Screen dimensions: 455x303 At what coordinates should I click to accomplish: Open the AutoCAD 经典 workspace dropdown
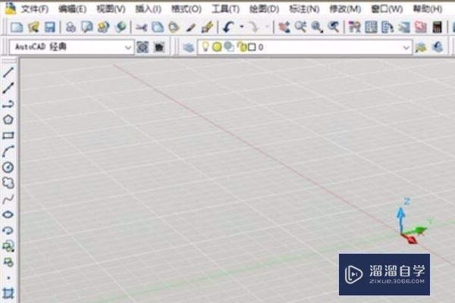click(72, 47)
